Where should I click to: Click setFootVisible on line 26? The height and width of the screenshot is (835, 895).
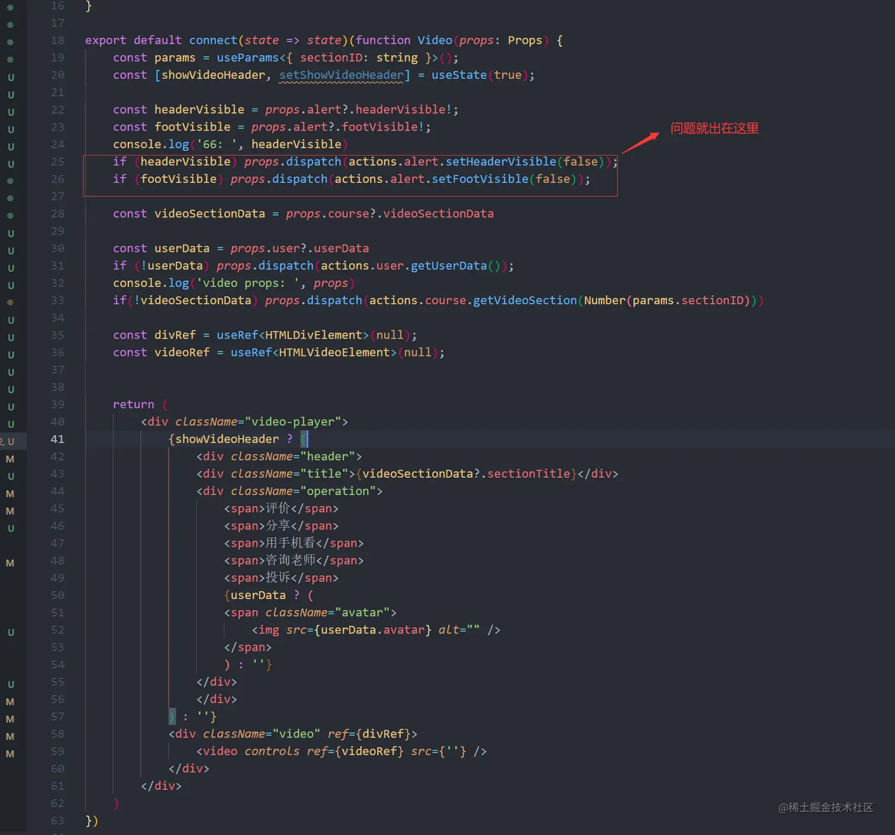click(480, 179)
